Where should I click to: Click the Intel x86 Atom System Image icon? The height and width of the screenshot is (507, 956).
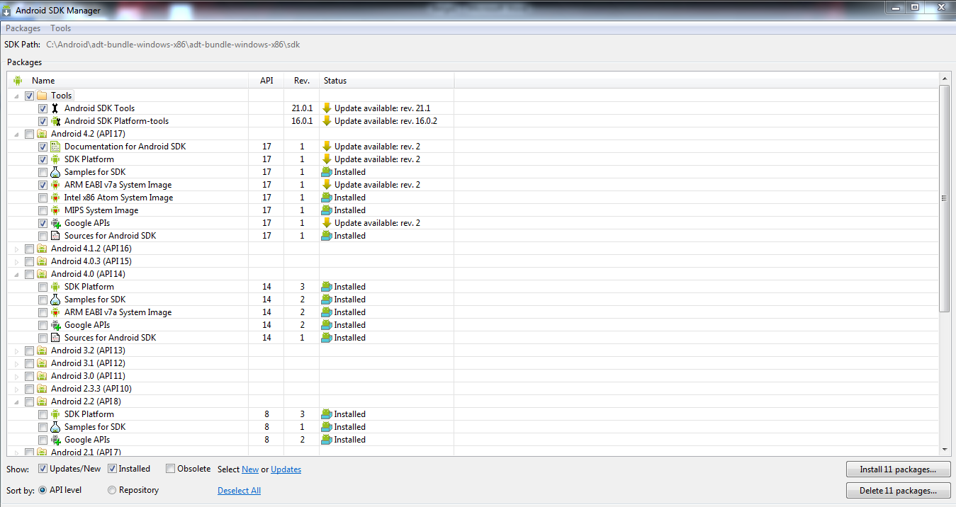coord(55,198)
